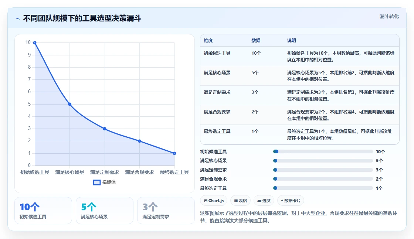This screenshot has width=414, height=239.
Task: Select the Chart.js tag chip
Action: [x=214, y=201]
